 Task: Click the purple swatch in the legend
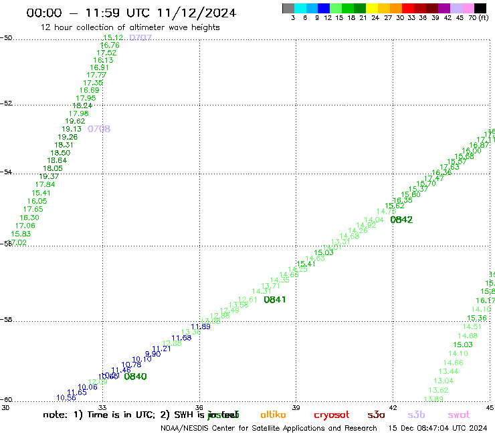pyautogui.click(x=444, y=8)
